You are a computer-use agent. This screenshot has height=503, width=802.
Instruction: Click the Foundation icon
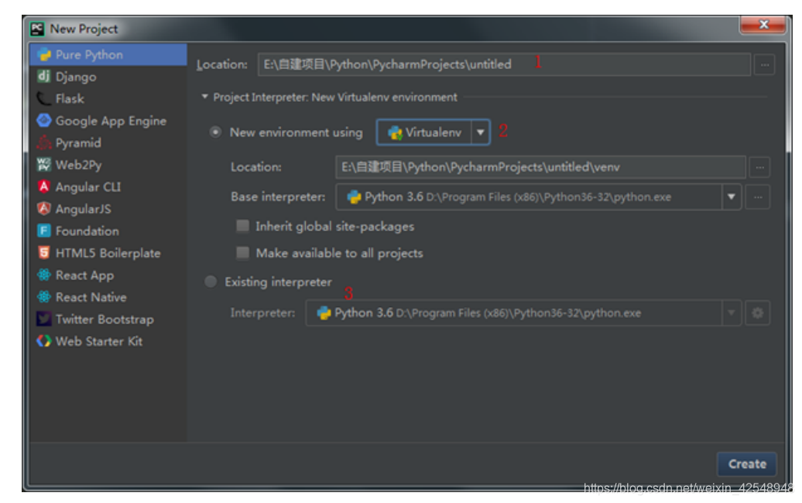[44, 231]
